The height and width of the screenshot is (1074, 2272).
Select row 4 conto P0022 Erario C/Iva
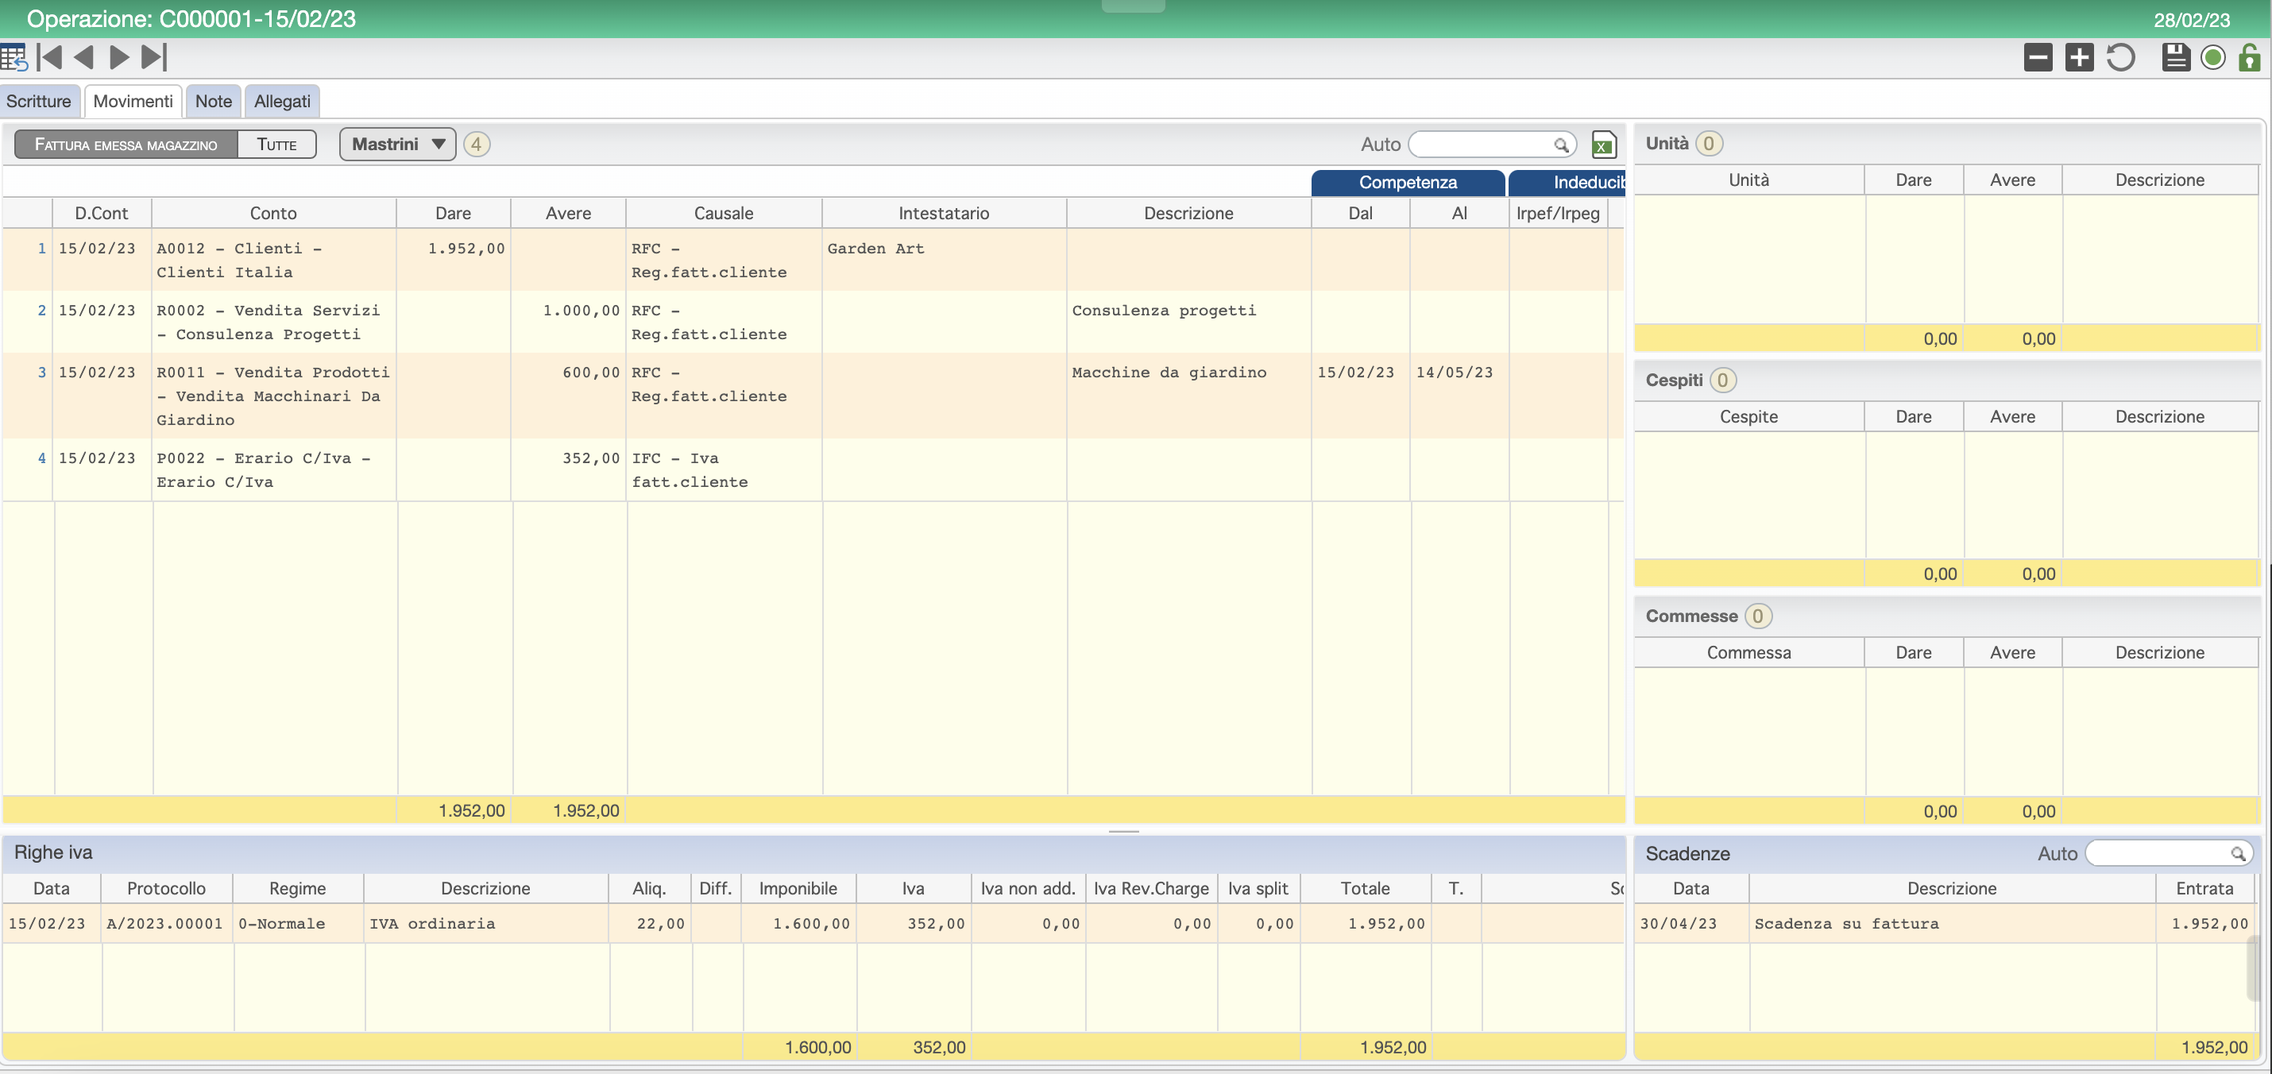click(273, 470)
